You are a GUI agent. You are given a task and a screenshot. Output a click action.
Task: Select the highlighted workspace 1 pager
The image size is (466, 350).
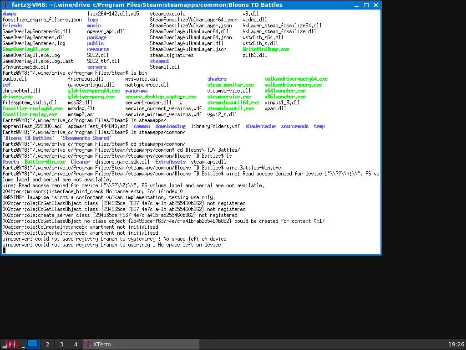[33, 344]
